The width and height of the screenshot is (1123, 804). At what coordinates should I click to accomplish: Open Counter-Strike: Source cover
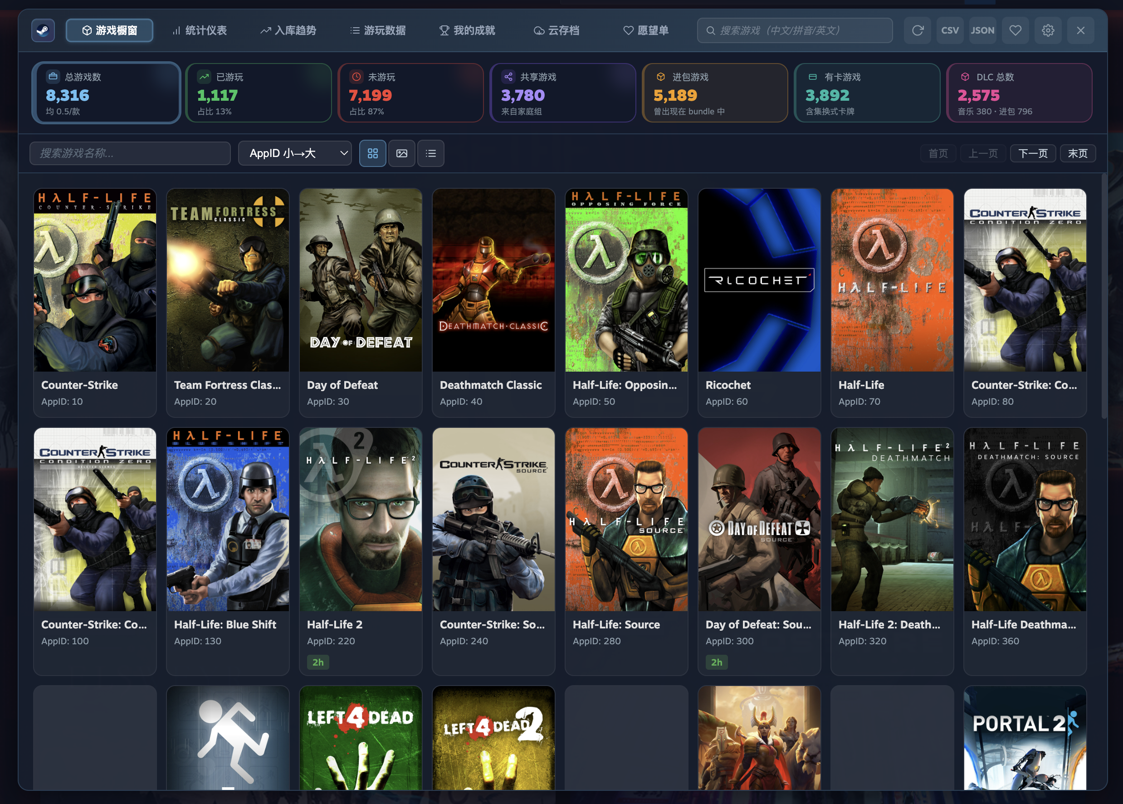(x=493, y=520)
